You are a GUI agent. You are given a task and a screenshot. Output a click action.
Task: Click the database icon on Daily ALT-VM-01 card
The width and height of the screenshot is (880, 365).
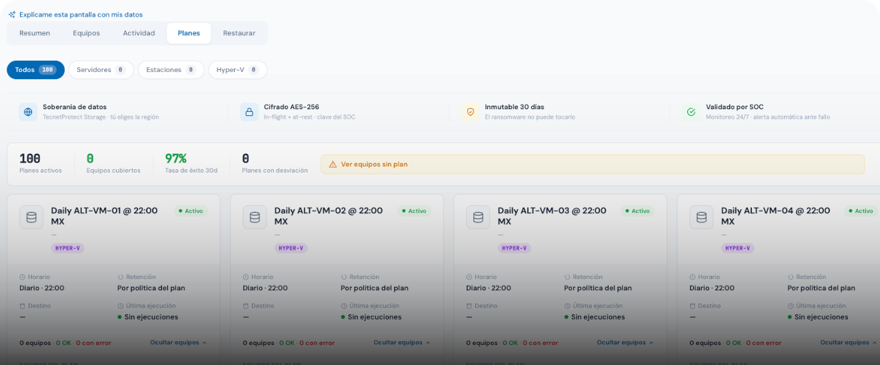coord(31,217)
